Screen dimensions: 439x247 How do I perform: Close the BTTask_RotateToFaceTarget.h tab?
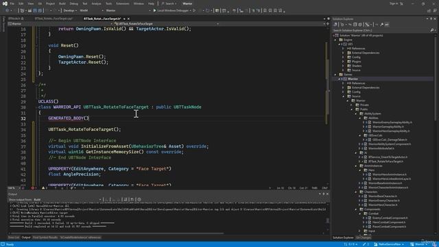[128, 19]
